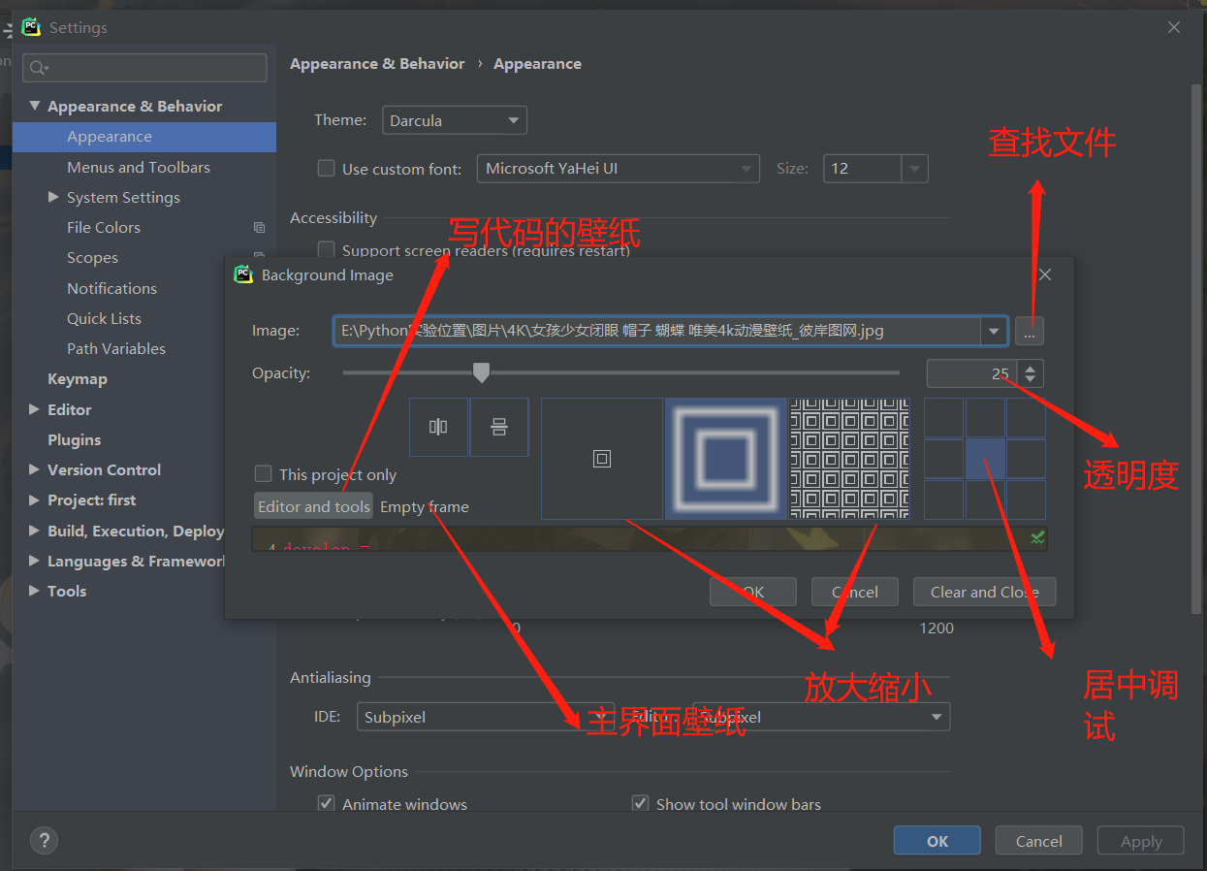Expand the Project: first node
1207x871 pixels.
point(35,500)
